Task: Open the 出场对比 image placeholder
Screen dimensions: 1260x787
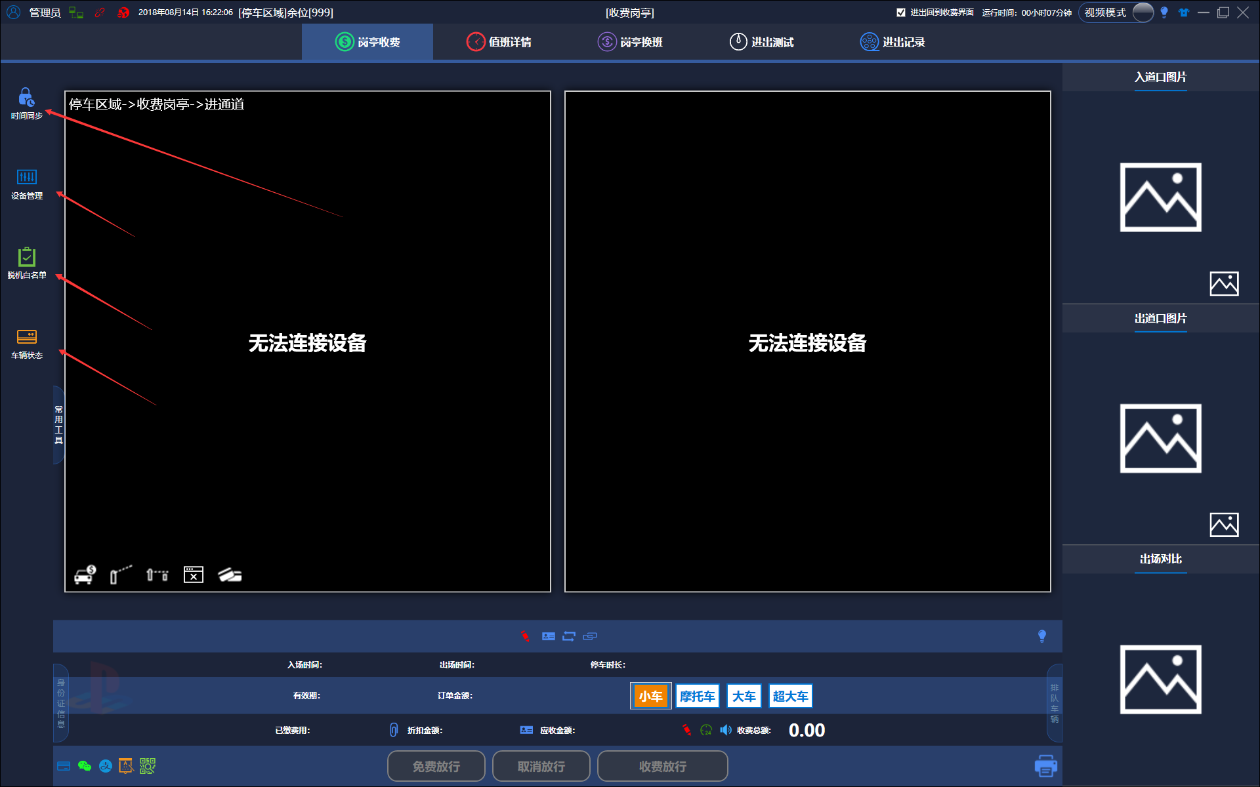Action: tap(1160, 679)
